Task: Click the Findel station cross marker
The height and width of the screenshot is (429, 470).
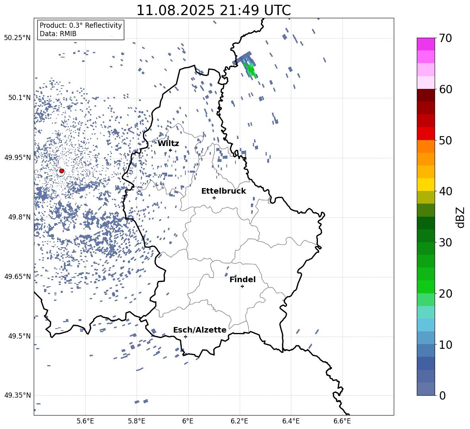Action: coord(242,287)
